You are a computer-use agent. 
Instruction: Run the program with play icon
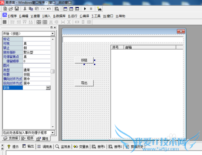[85, 9]
